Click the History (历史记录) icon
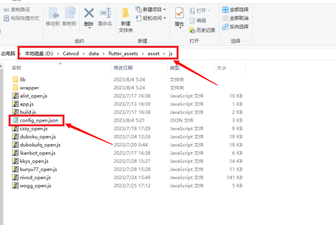The height and width of the screenshot is (225, 336). (x=202, y=30)
